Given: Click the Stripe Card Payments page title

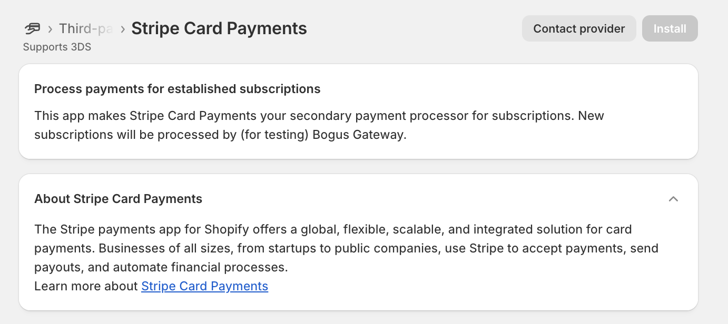Looking at the screenshot, I should point(219,28).
